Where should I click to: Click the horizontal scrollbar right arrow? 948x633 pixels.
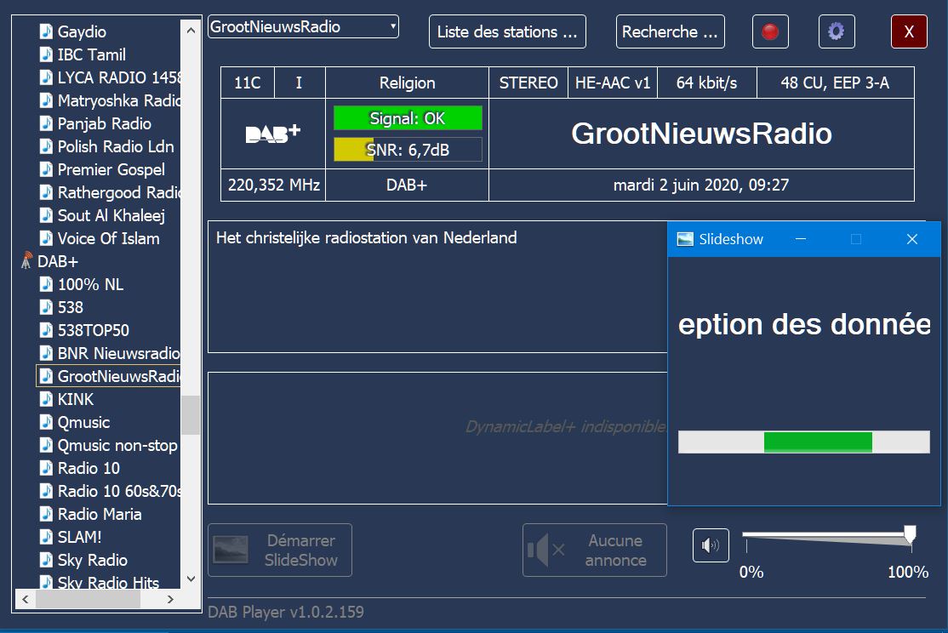[x=170, y=599]
